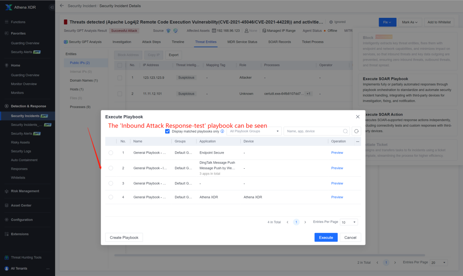Go to next page in background pagination

click(395, 263)
